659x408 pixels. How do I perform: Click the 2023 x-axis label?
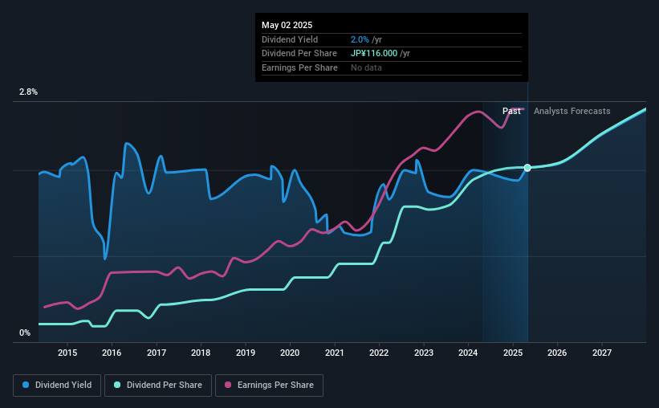[424, 353]
